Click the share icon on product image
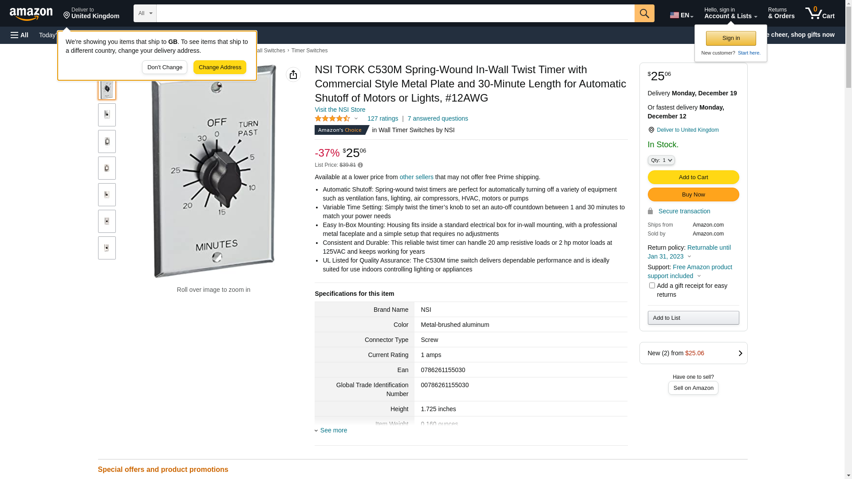The image size is (852, 479). pyautogui.click(x=293, y=75)
